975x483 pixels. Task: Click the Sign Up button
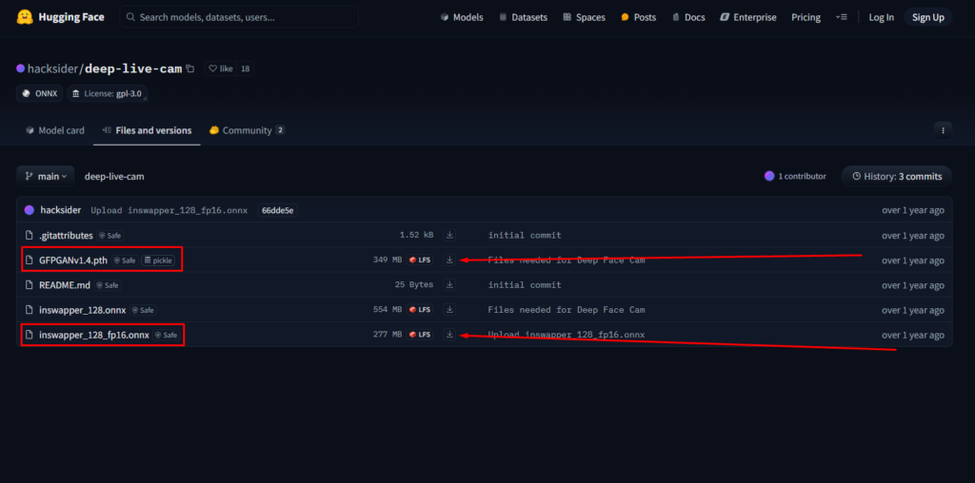point(927,17)
